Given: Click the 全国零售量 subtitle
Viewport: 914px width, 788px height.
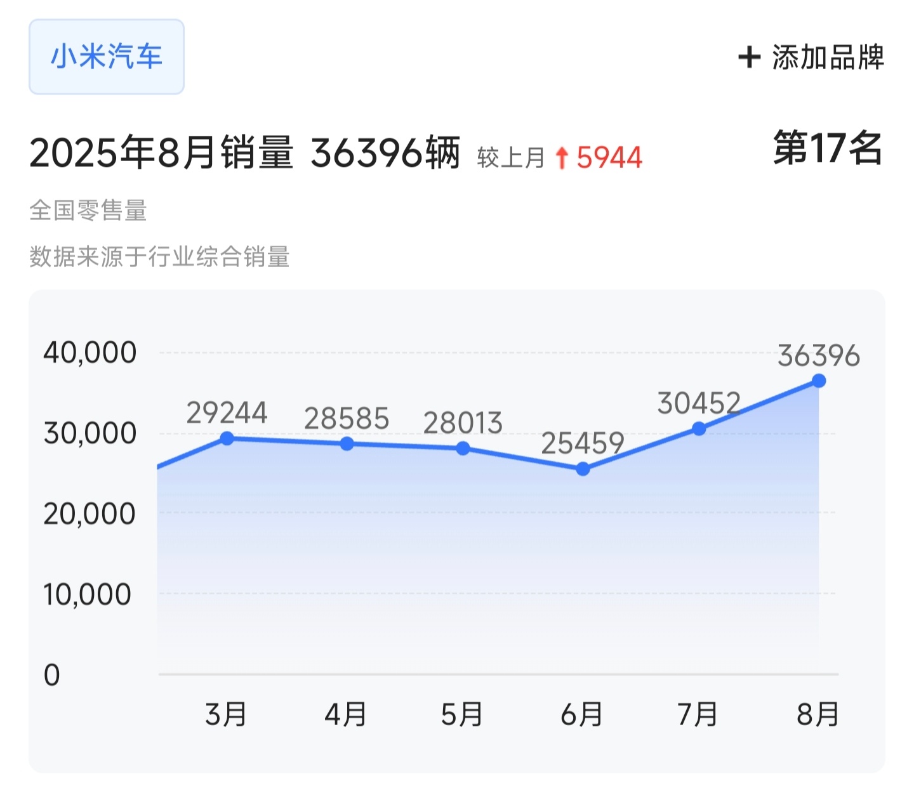Looking at the screenshot, I should pos(88,210).
